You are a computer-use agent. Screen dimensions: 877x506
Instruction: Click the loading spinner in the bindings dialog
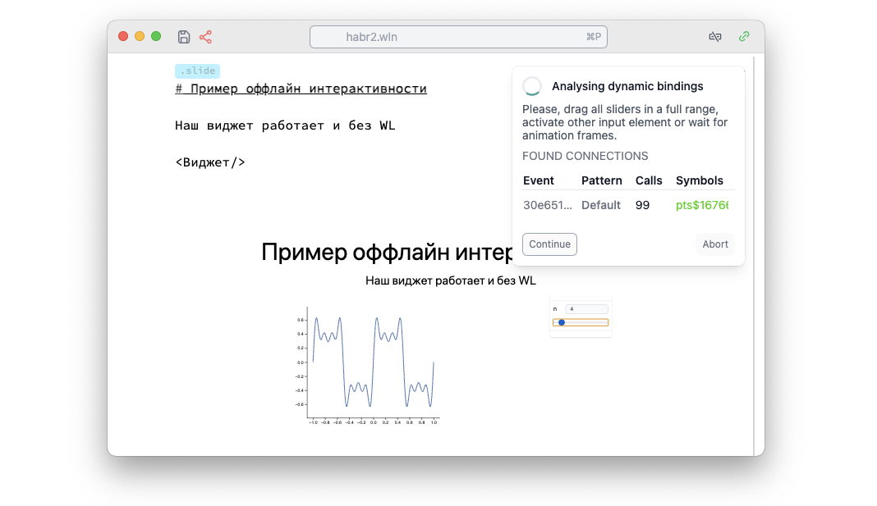pos(532,85)
